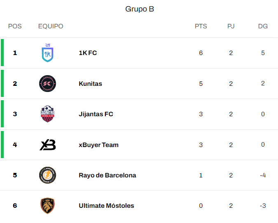This screenshot has height=223, width=278.
Task: Open the 1K FC team name
Action: click(x=88, y=53)
